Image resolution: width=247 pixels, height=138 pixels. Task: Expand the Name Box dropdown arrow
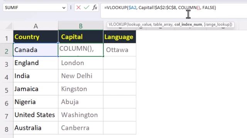(64, 8)
